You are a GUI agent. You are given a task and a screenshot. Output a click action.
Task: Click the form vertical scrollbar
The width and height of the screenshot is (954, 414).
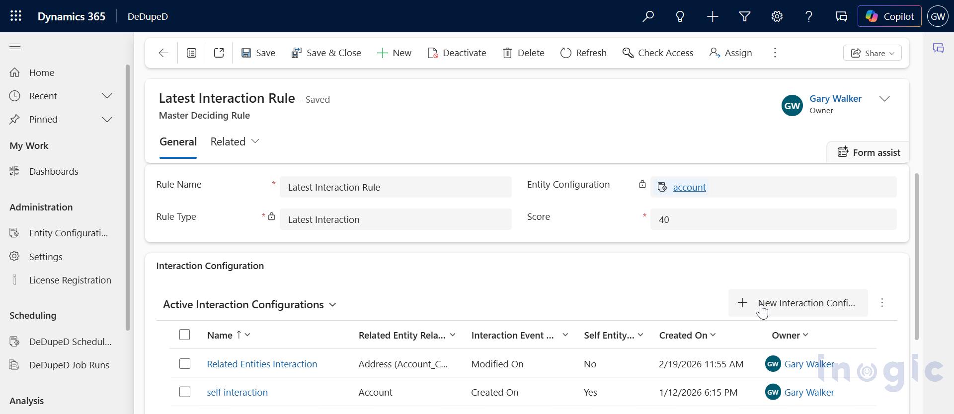point(917,257)
